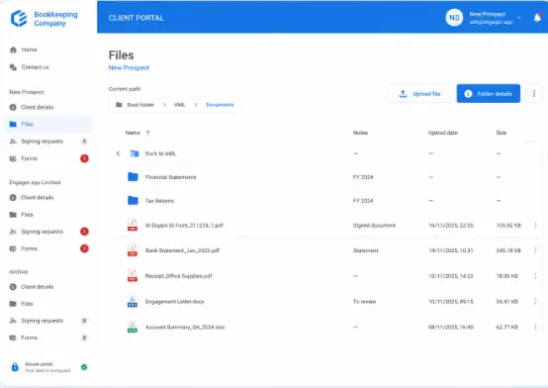This screenshot has height=388, width=548.
Task: Open Financial Statements folder
Action: pos(171,177)
